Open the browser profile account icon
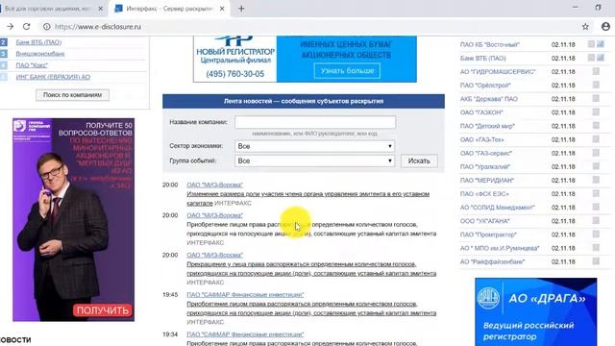The image size is (615, 346). [x=605, y=26]
